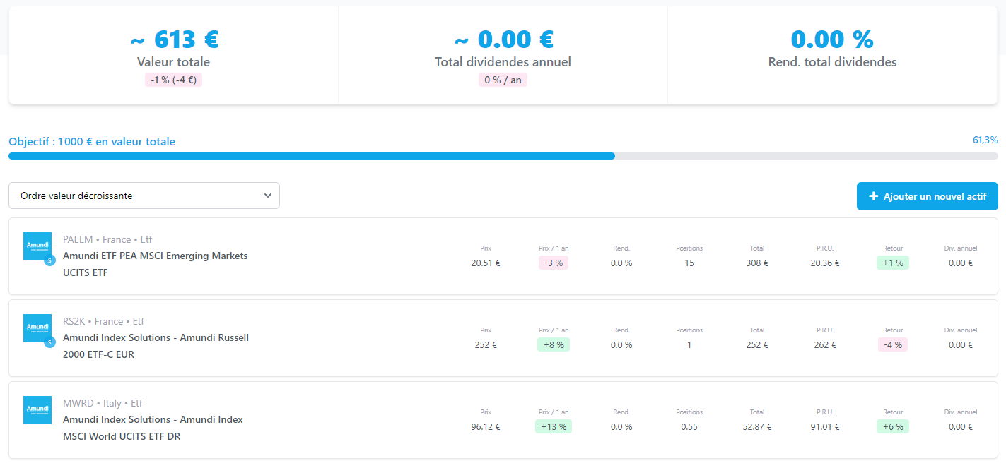This screenshot has width=1006, height=468.
Task: Click PAEEM total 308 €
Action: coord(757,263)
